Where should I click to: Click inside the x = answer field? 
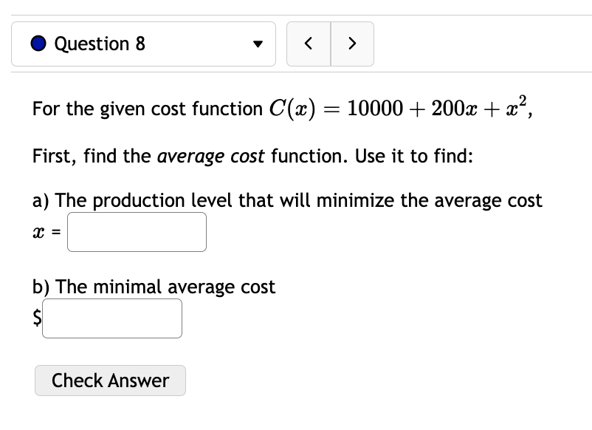click(x=136, y=231)
